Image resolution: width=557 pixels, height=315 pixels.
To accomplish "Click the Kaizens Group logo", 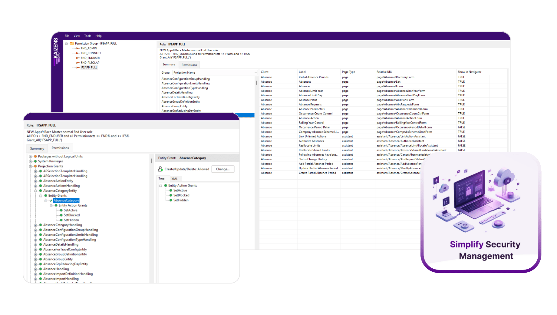I will pos(57,51).
